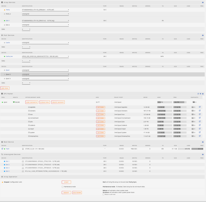Click Create Dataset button
Viewport: 206px width, 202px height.
click(x=58, y=102)
